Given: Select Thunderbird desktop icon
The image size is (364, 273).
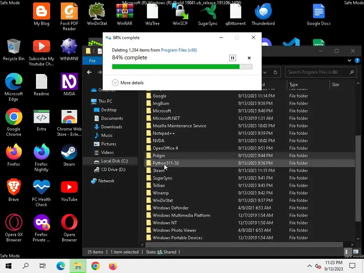Looking at the screenshot, I should click(x=263, y=14).
